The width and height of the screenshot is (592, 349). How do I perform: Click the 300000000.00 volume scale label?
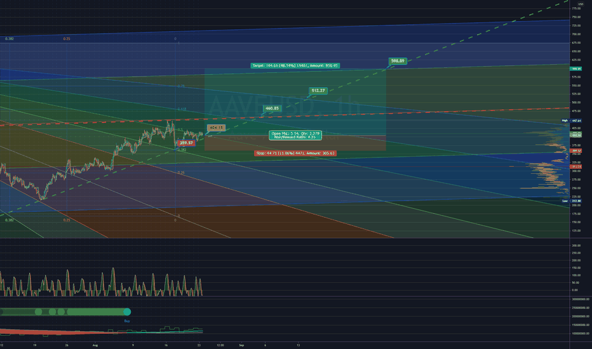pos(581,300)
